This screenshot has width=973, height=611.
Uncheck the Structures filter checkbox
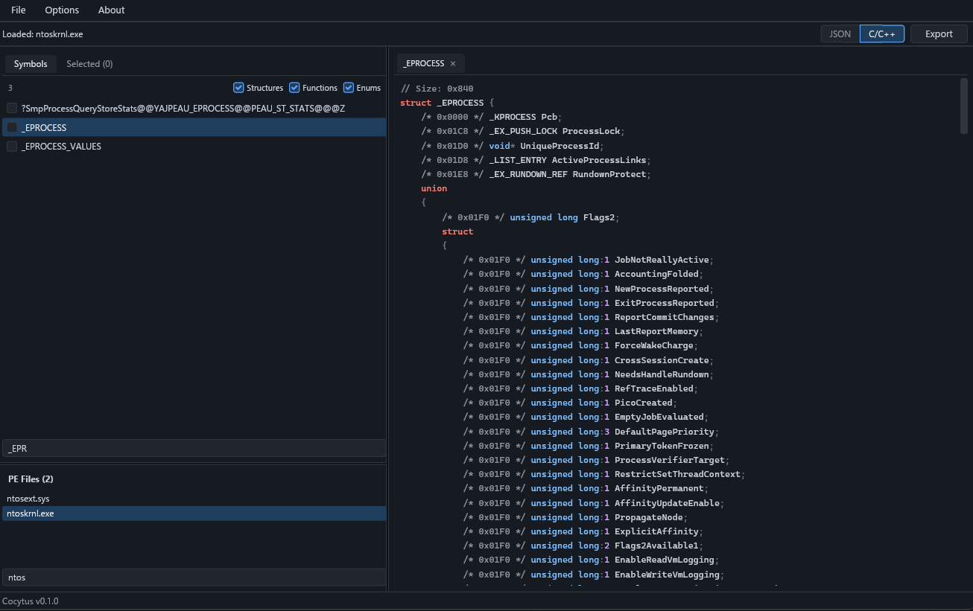pyautogui.click(x=239, y=88)
